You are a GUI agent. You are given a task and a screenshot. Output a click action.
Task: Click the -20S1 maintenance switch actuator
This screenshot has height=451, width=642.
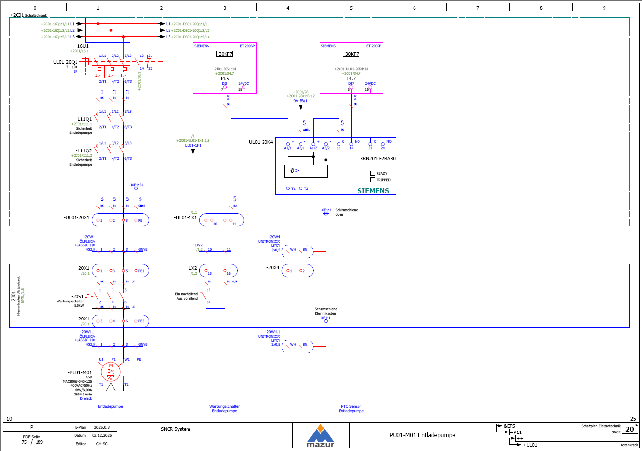click(88, 296)
